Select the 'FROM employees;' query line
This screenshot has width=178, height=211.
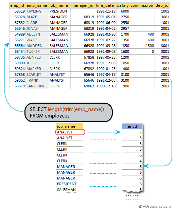point(50,116)
